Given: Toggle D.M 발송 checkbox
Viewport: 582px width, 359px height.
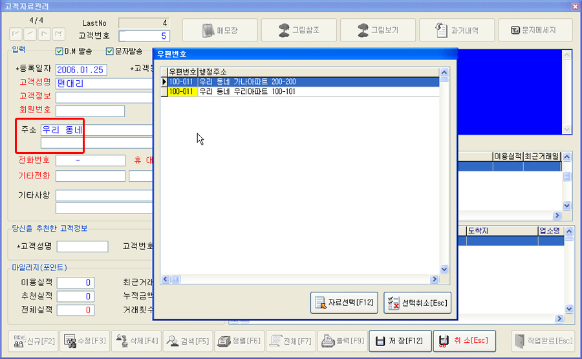Looking at the screenshot, I should 59,51.
